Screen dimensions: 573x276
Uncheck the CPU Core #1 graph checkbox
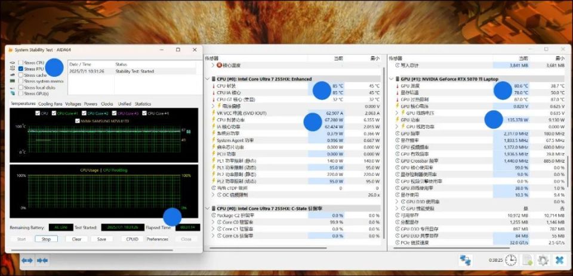pos(54,113)
